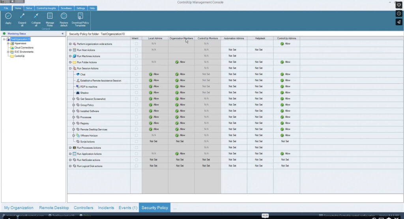
Task: Expand the Run Machines Actions row
Action: coord(70,56)
